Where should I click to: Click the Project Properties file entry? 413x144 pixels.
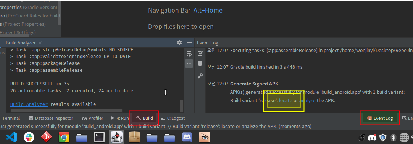pyautogui.click(x=23, y=24)
